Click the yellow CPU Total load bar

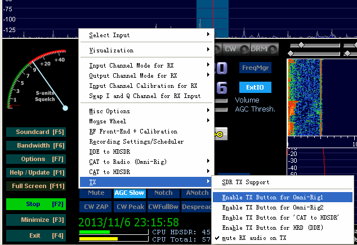[x=99, y=239]
